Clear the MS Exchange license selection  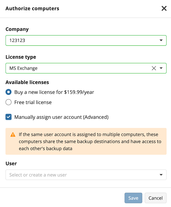click(x=154, y=68)
